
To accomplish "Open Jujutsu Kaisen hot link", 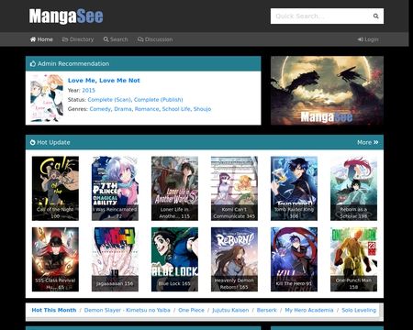I will (x=230, y=310).
